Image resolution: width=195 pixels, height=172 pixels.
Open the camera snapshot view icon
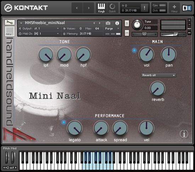108,23
